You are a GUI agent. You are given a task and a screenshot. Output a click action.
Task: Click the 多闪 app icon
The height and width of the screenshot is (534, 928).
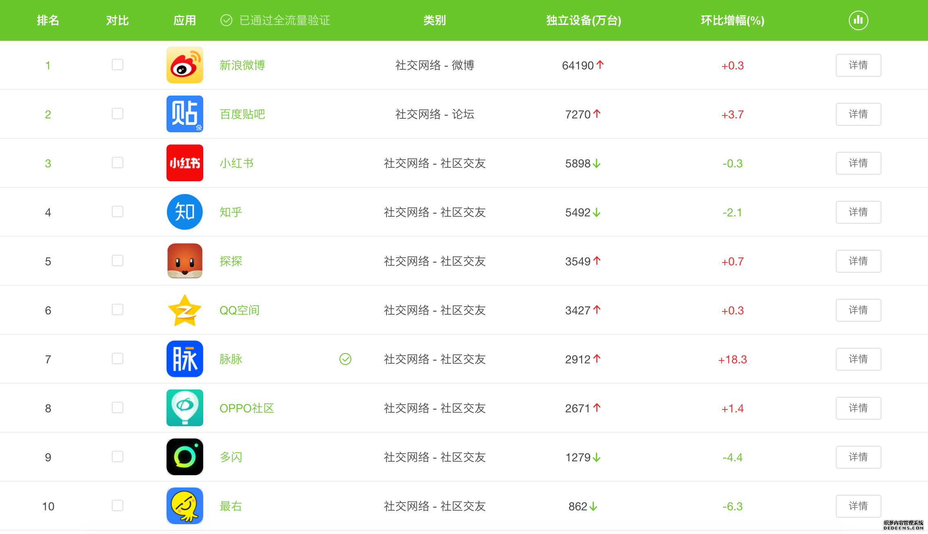[184, 457]
